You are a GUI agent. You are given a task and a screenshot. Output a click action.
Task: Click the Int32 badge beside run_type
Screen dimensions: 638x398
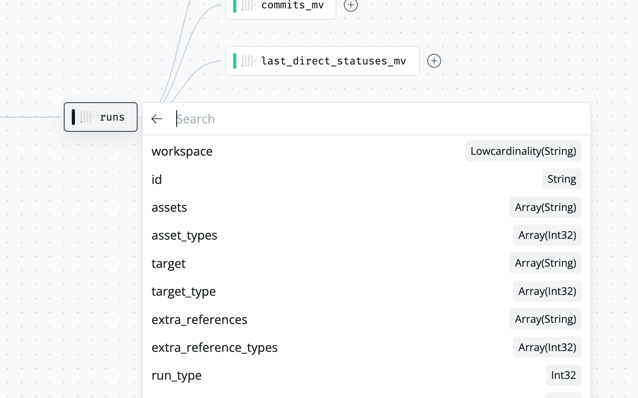(563, 375)
